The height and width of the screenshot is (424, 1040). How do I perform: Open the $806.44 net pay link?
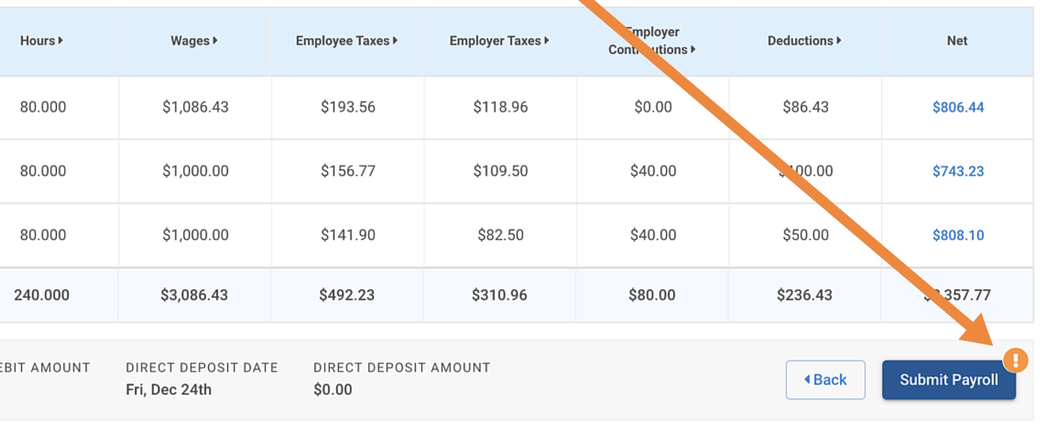(958, 107)
